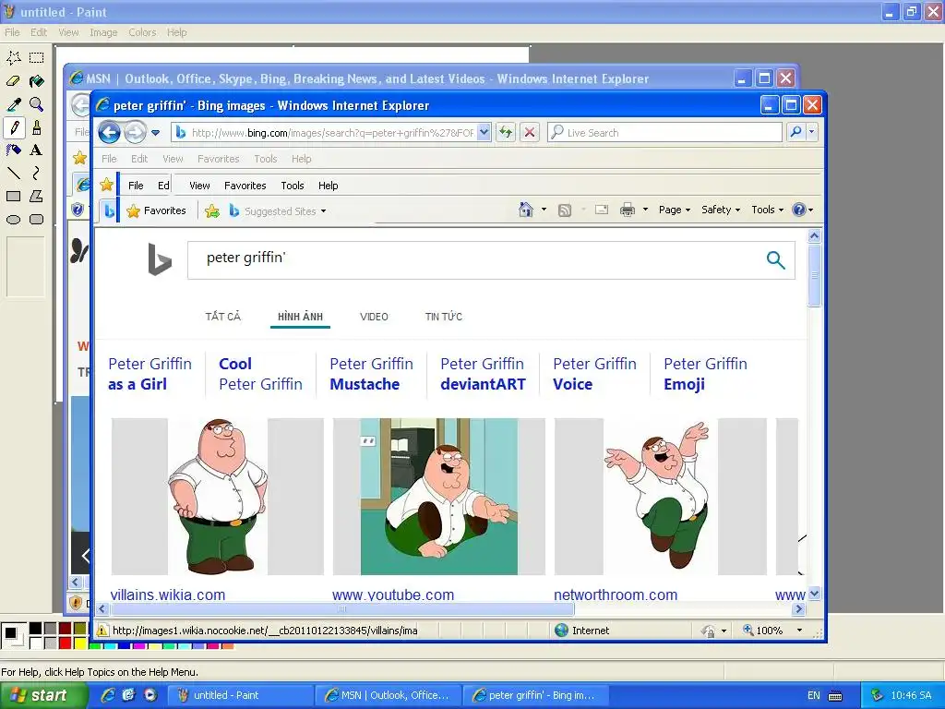Screen dimensions: 945x709
Task: Open the Peter Griffin Mustache suggestion
Action: click(x=371, y=374)
